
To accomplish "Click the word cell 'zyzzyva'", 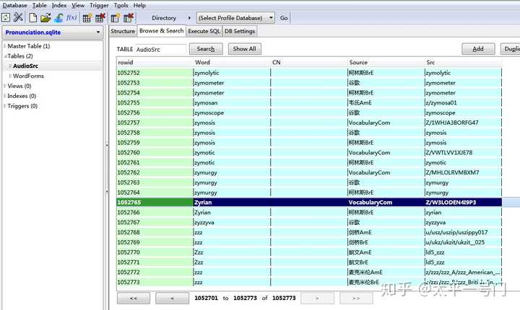I will [232, 222].
